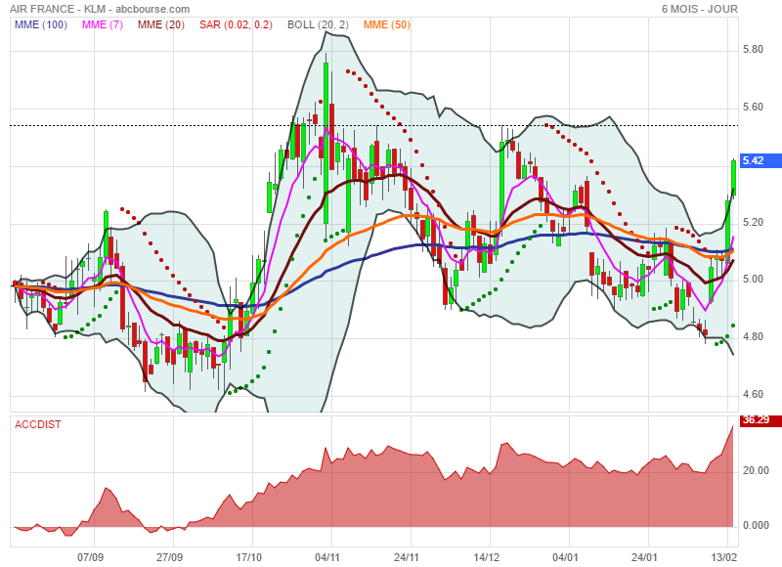Click the 6 MOIS - JOUR period label
782x567 pixels.
(700, 9)
